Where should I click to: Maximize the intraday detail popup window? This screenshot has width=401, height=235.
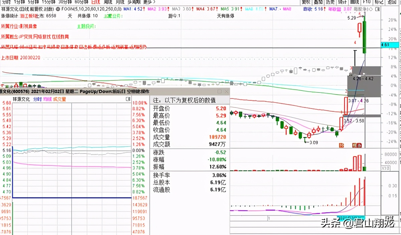[x=220, y=91]
